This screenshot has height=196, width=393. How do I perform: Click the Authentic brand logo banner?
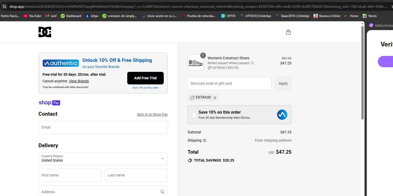click(61, 63)
